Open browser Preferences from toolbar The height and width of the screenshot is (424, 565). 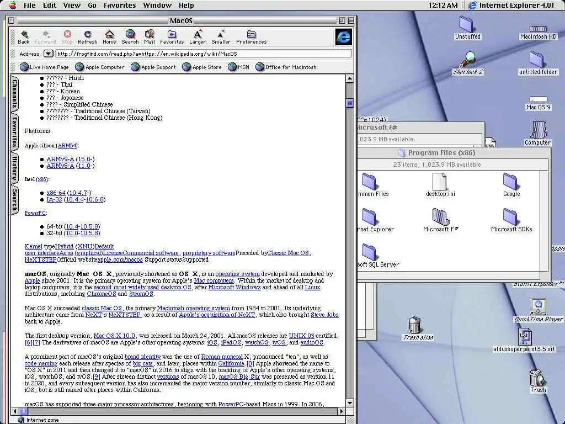[x=251, y=37]
